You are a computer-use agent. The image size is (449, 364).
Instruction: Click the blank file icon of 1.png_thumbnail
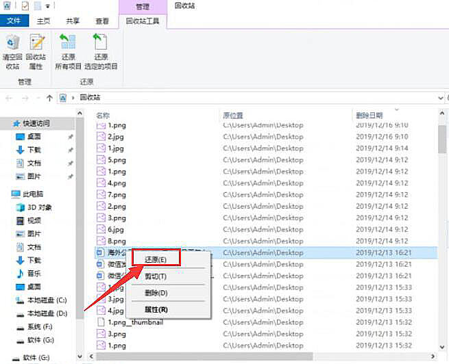click(x=101, y=322)
